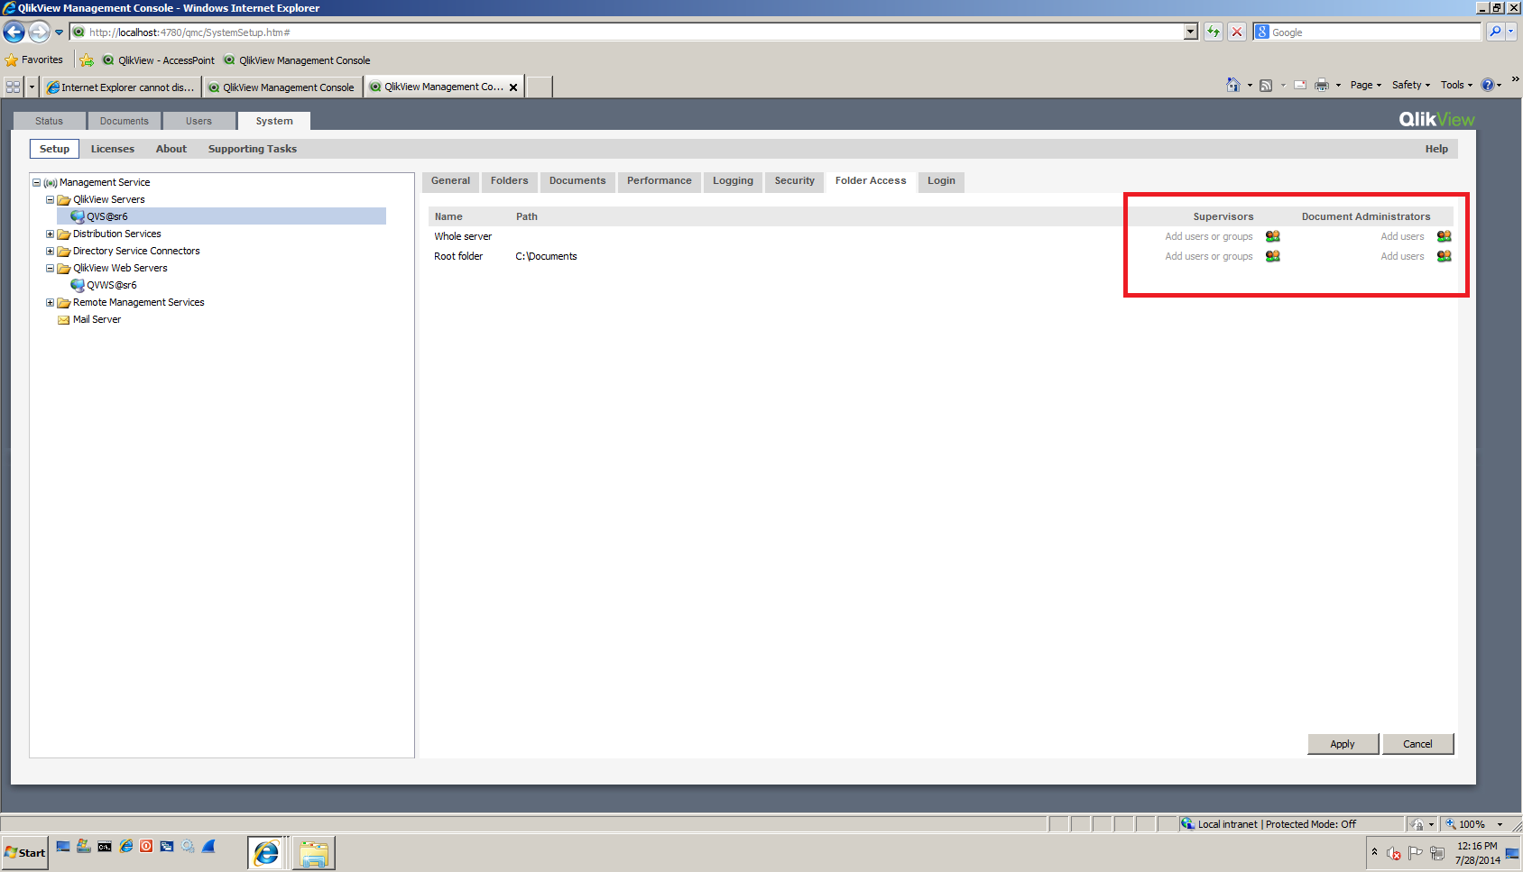Click the browser Forward arrow button
Screen dimensions: 1523x872
pos(39,32)
